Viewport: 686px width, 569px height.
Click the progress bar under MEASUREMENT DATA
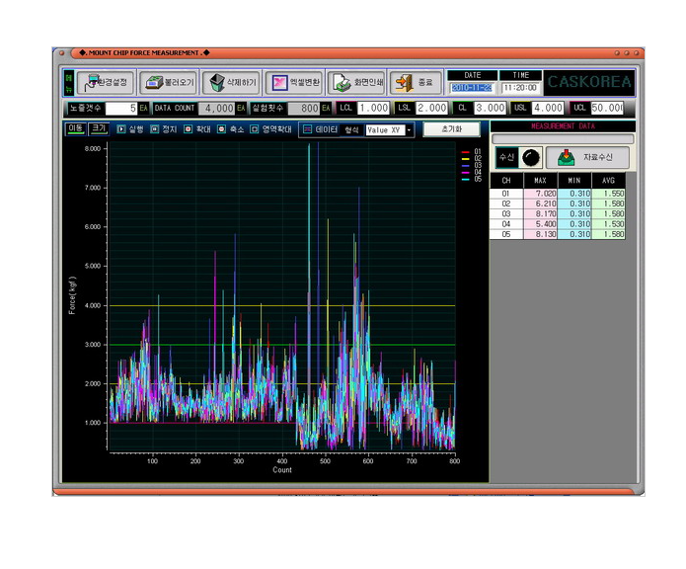[563, 139]
